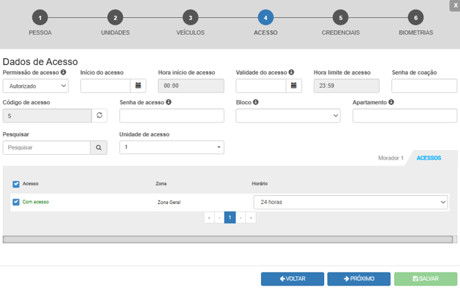
Task: Click the Senha de coação field
Action: tap(424, 86)
